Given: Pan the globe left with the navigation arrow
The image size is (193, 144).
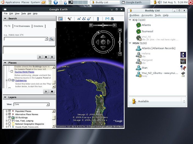Looking at the screenshot, I should click(x=97, y=42).
